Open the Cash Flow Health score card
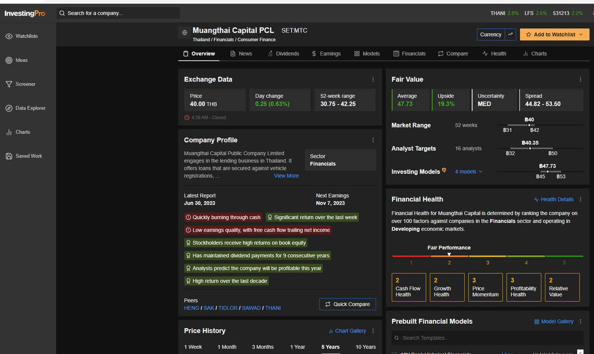 (408, 287)
